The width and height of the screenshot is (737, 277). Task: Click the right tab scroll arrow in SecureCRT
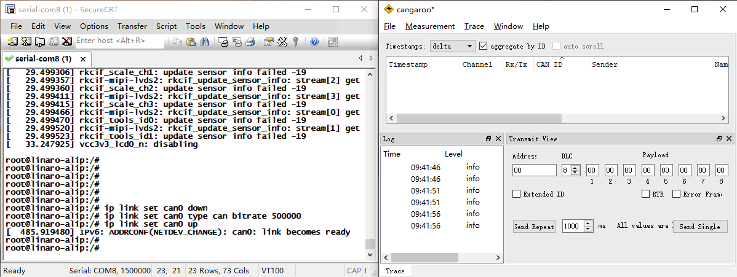[x=371, y=58]
